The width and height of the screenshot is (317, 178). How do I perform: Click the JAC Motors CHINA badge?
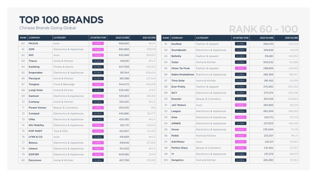(241, 105)
